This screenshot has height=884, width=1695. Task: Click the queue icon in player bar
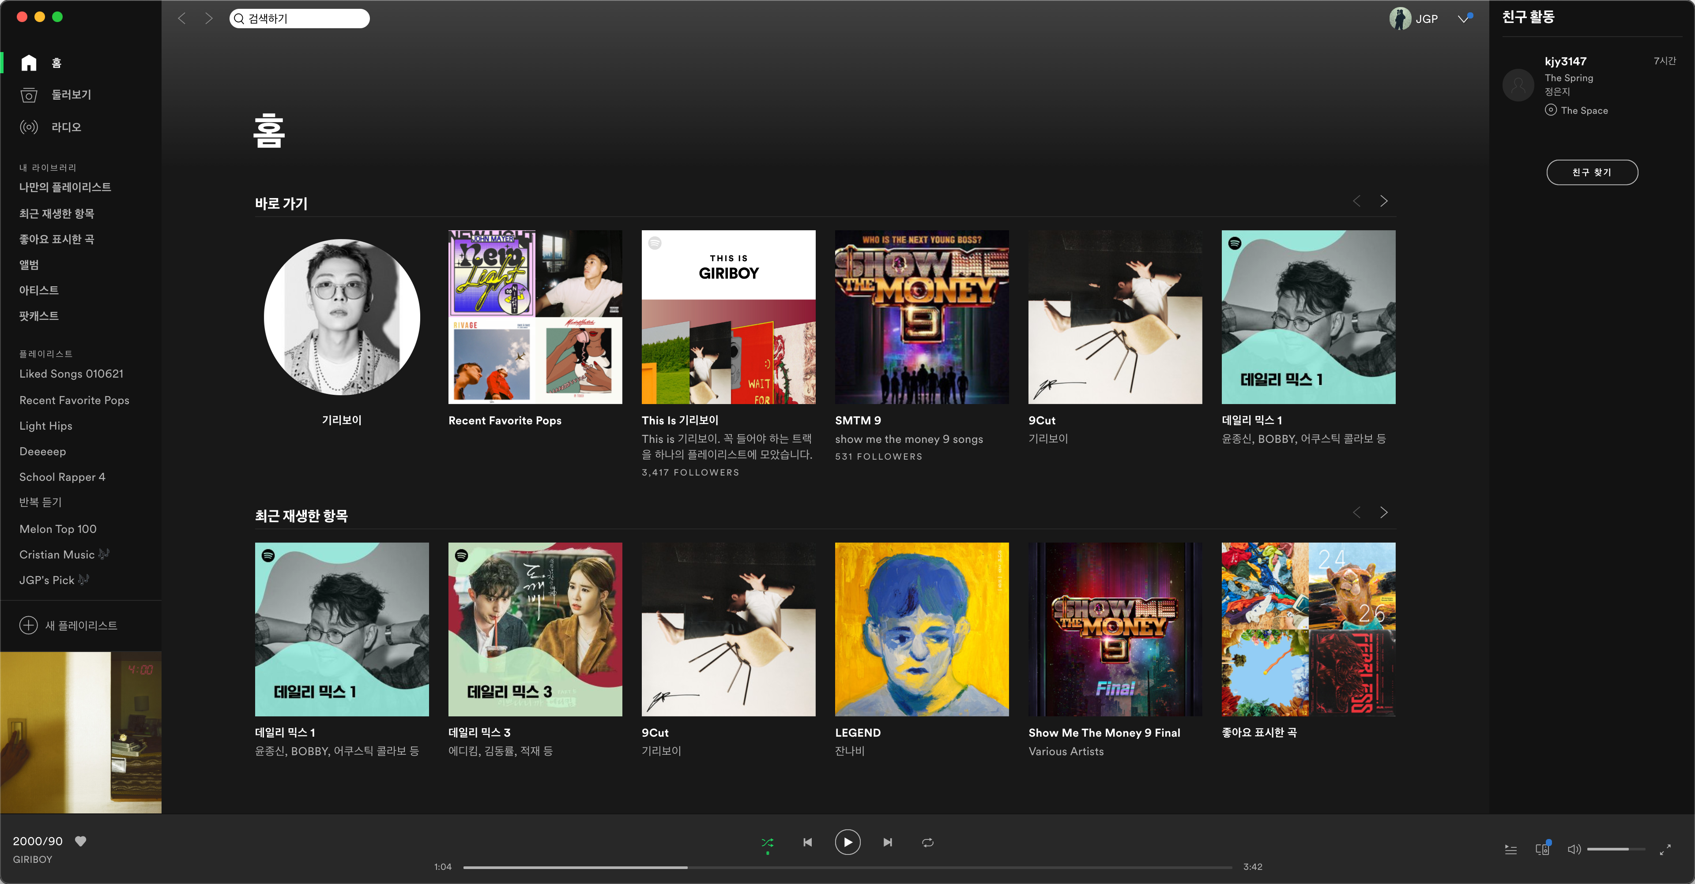[1511, 850]
